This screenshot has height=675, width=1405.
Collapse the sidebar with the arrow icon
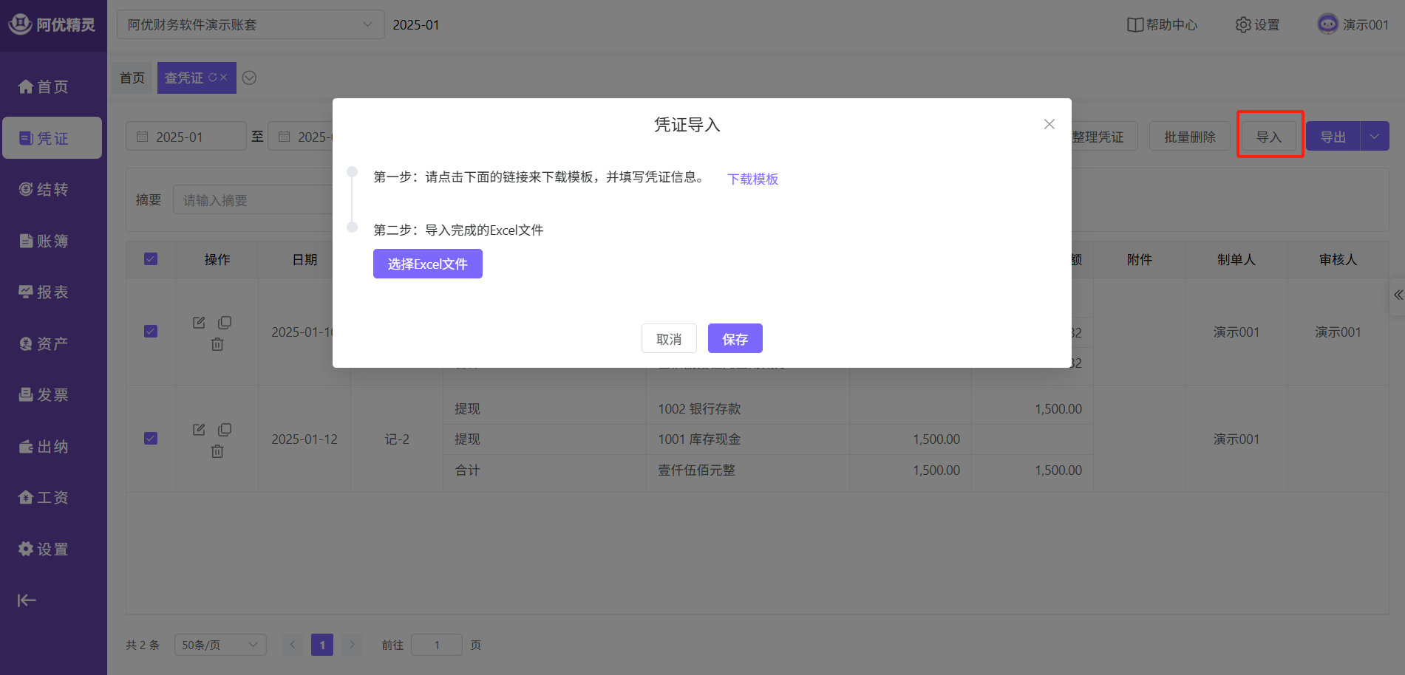click(27, 600)
